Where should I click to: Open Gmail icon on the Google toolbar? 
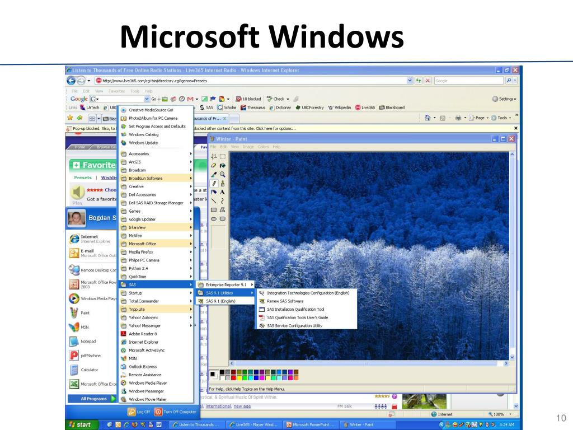point(190,99)
